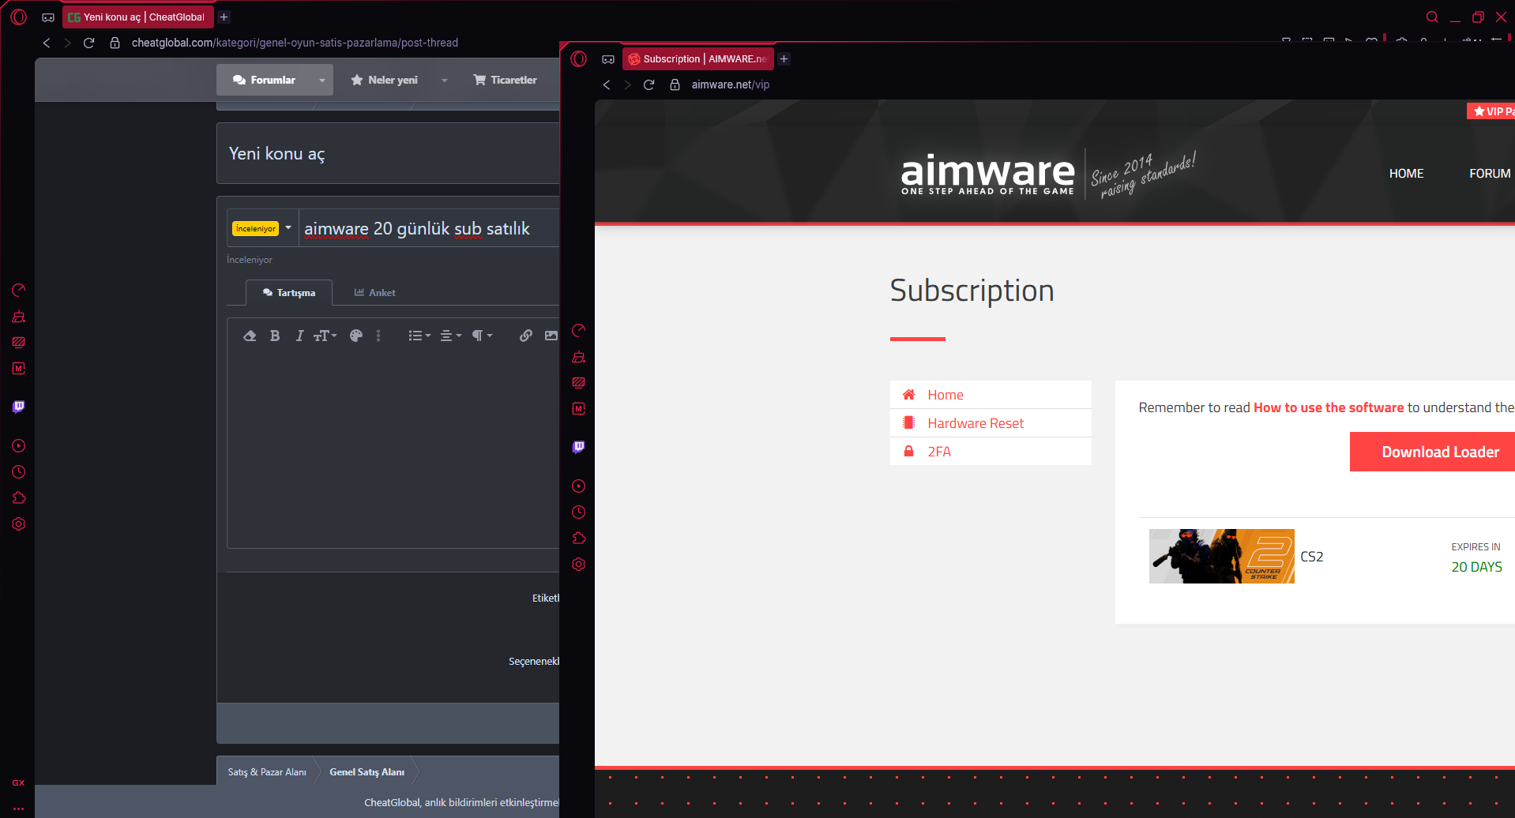The image size is (1515, 818).
Task: Click the CS2 Counter-Strike 2 thumbnail
Action: pyautogui.click(x=1222, y=556)
